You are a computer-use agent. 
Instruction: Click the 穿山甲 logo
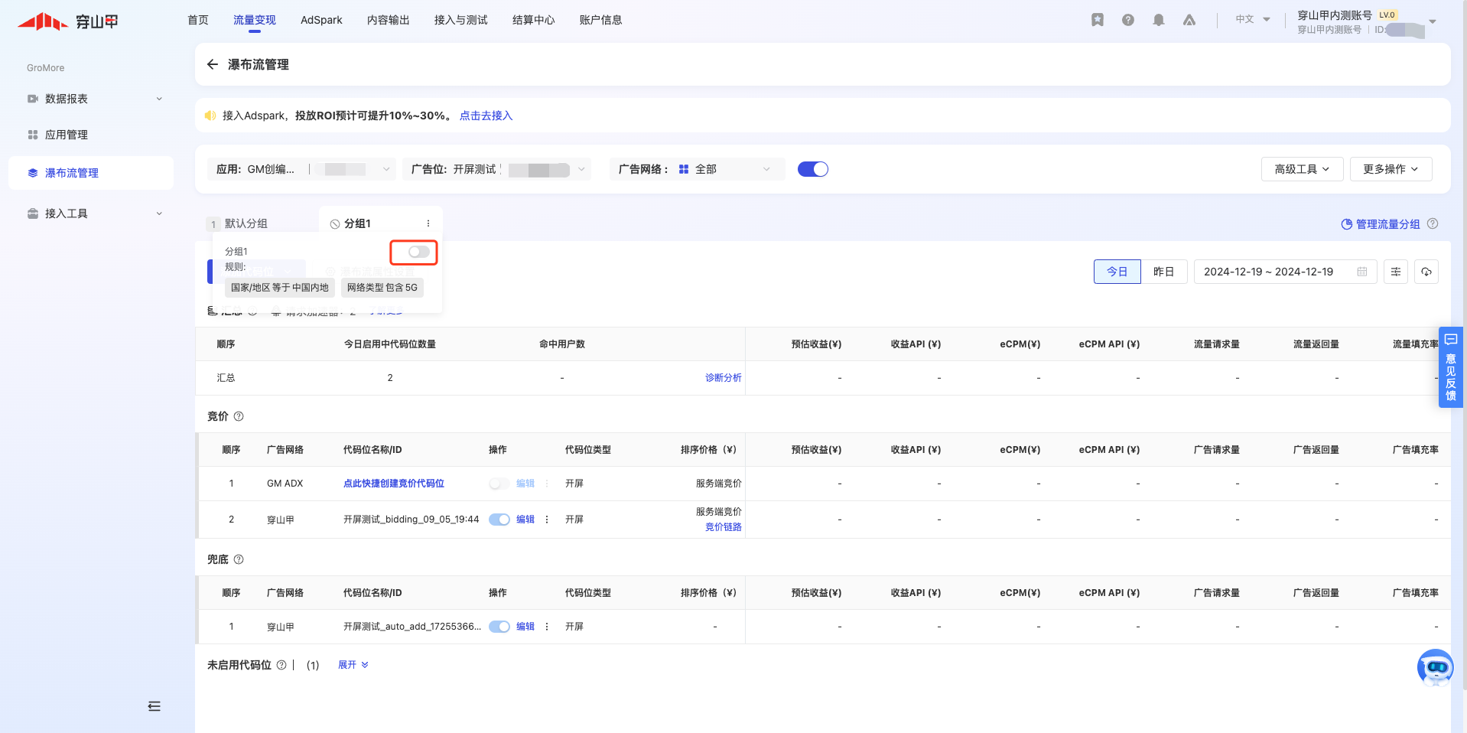click(68, 21)
